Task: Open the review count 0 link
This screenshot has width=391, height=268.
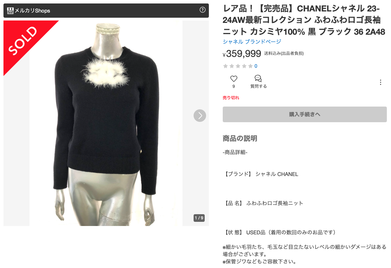Action: coord(256,66)
